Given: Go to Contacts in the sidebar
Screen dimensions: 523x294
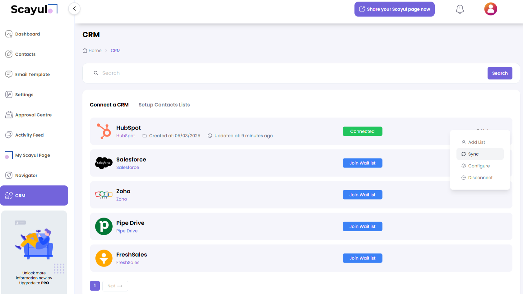Looking at the screenshot, I should (25, 54).
